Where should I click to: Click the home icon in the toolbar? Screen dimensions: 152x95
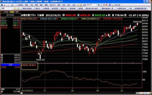click(2, 5)
